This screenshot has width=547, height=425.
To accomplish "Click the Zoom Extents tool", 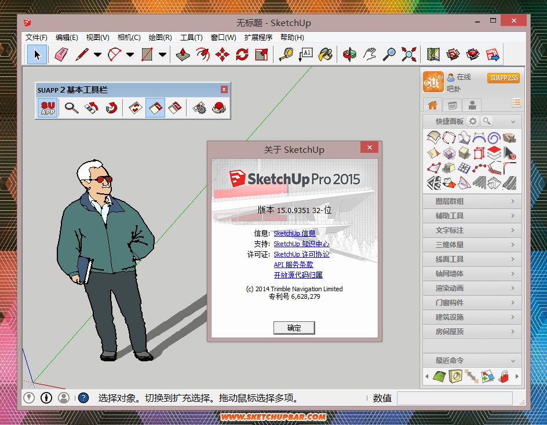I will click(x=409, y=54).
